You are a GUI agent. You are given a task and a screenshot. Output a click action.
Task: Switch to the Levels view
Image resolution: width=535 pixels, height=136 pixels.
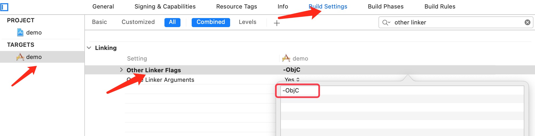click(247, 22)
